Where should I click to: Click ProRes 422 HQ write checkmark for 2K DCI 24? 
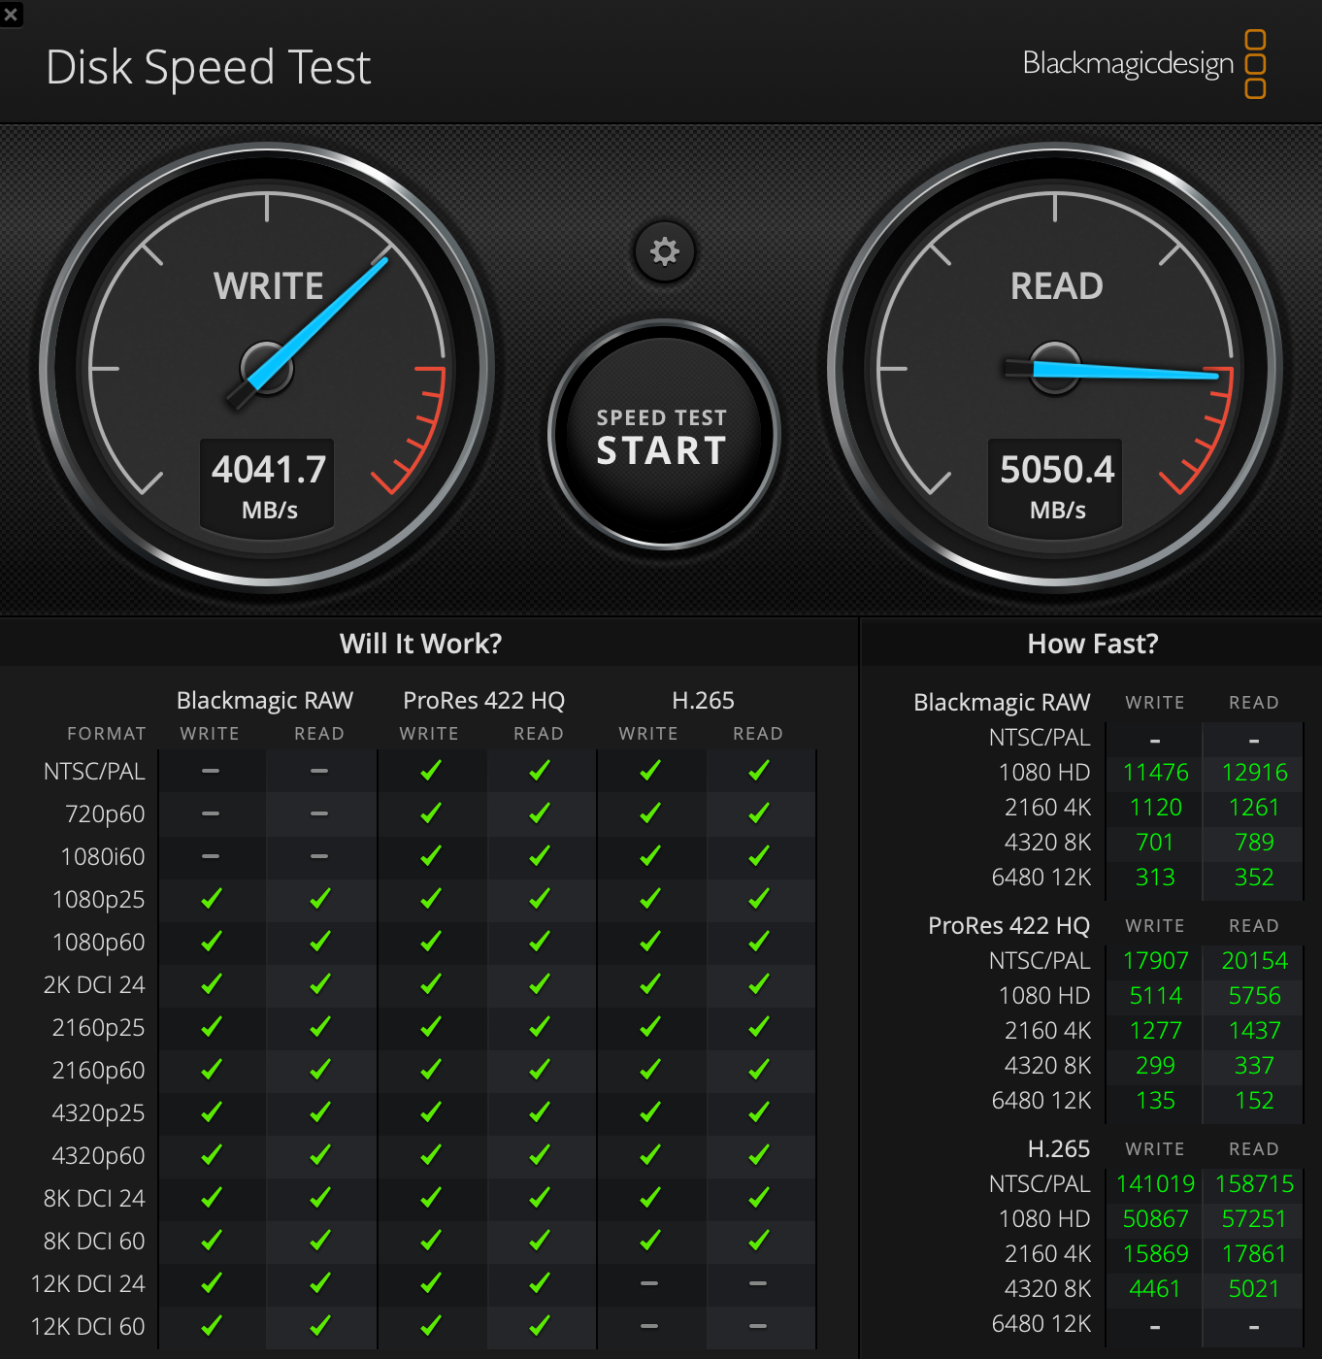coord(430,983)
